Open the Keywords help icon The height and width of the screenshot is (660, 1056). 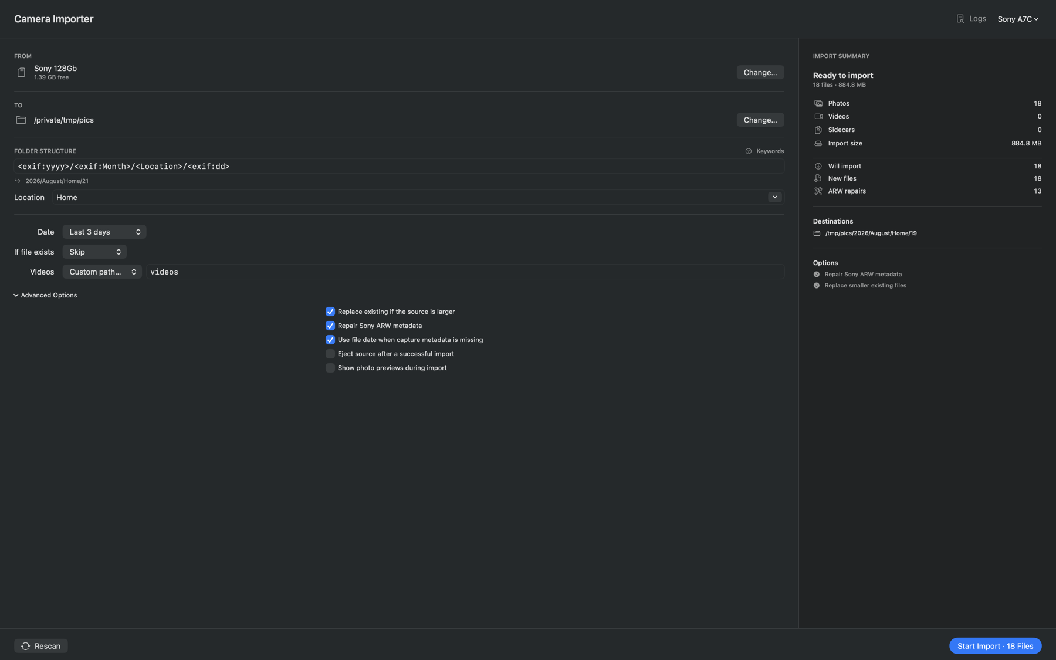748,151
